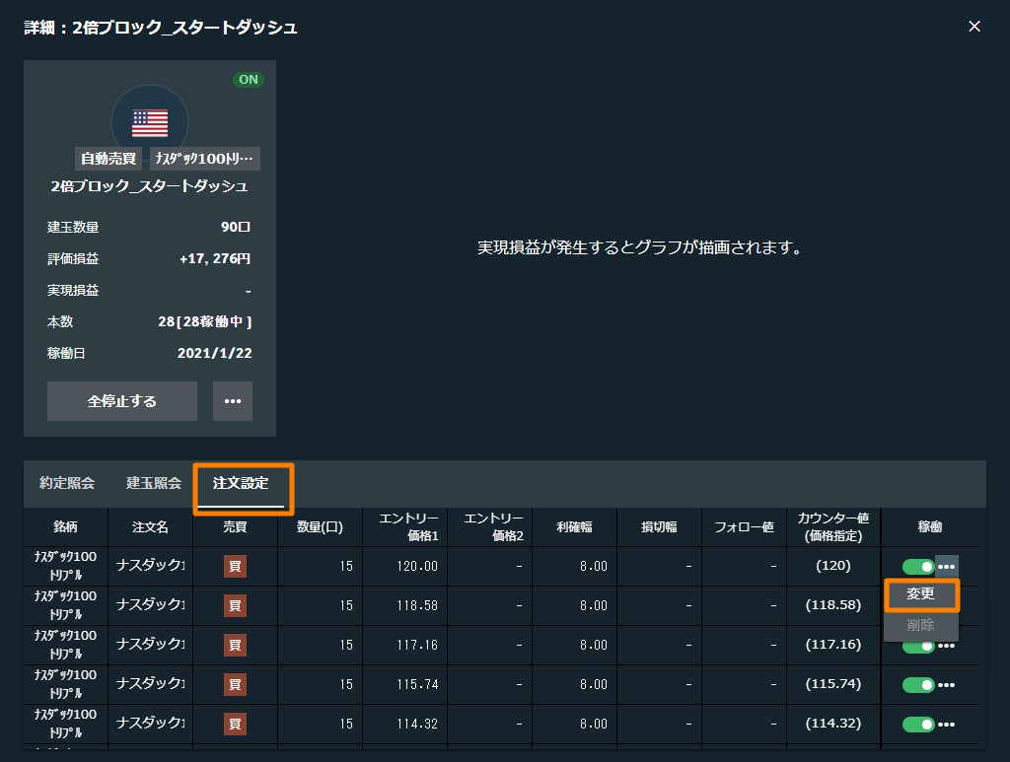Click counter value (120) cell
This screenshot has width=1010, height=762.
click(832, 565)
